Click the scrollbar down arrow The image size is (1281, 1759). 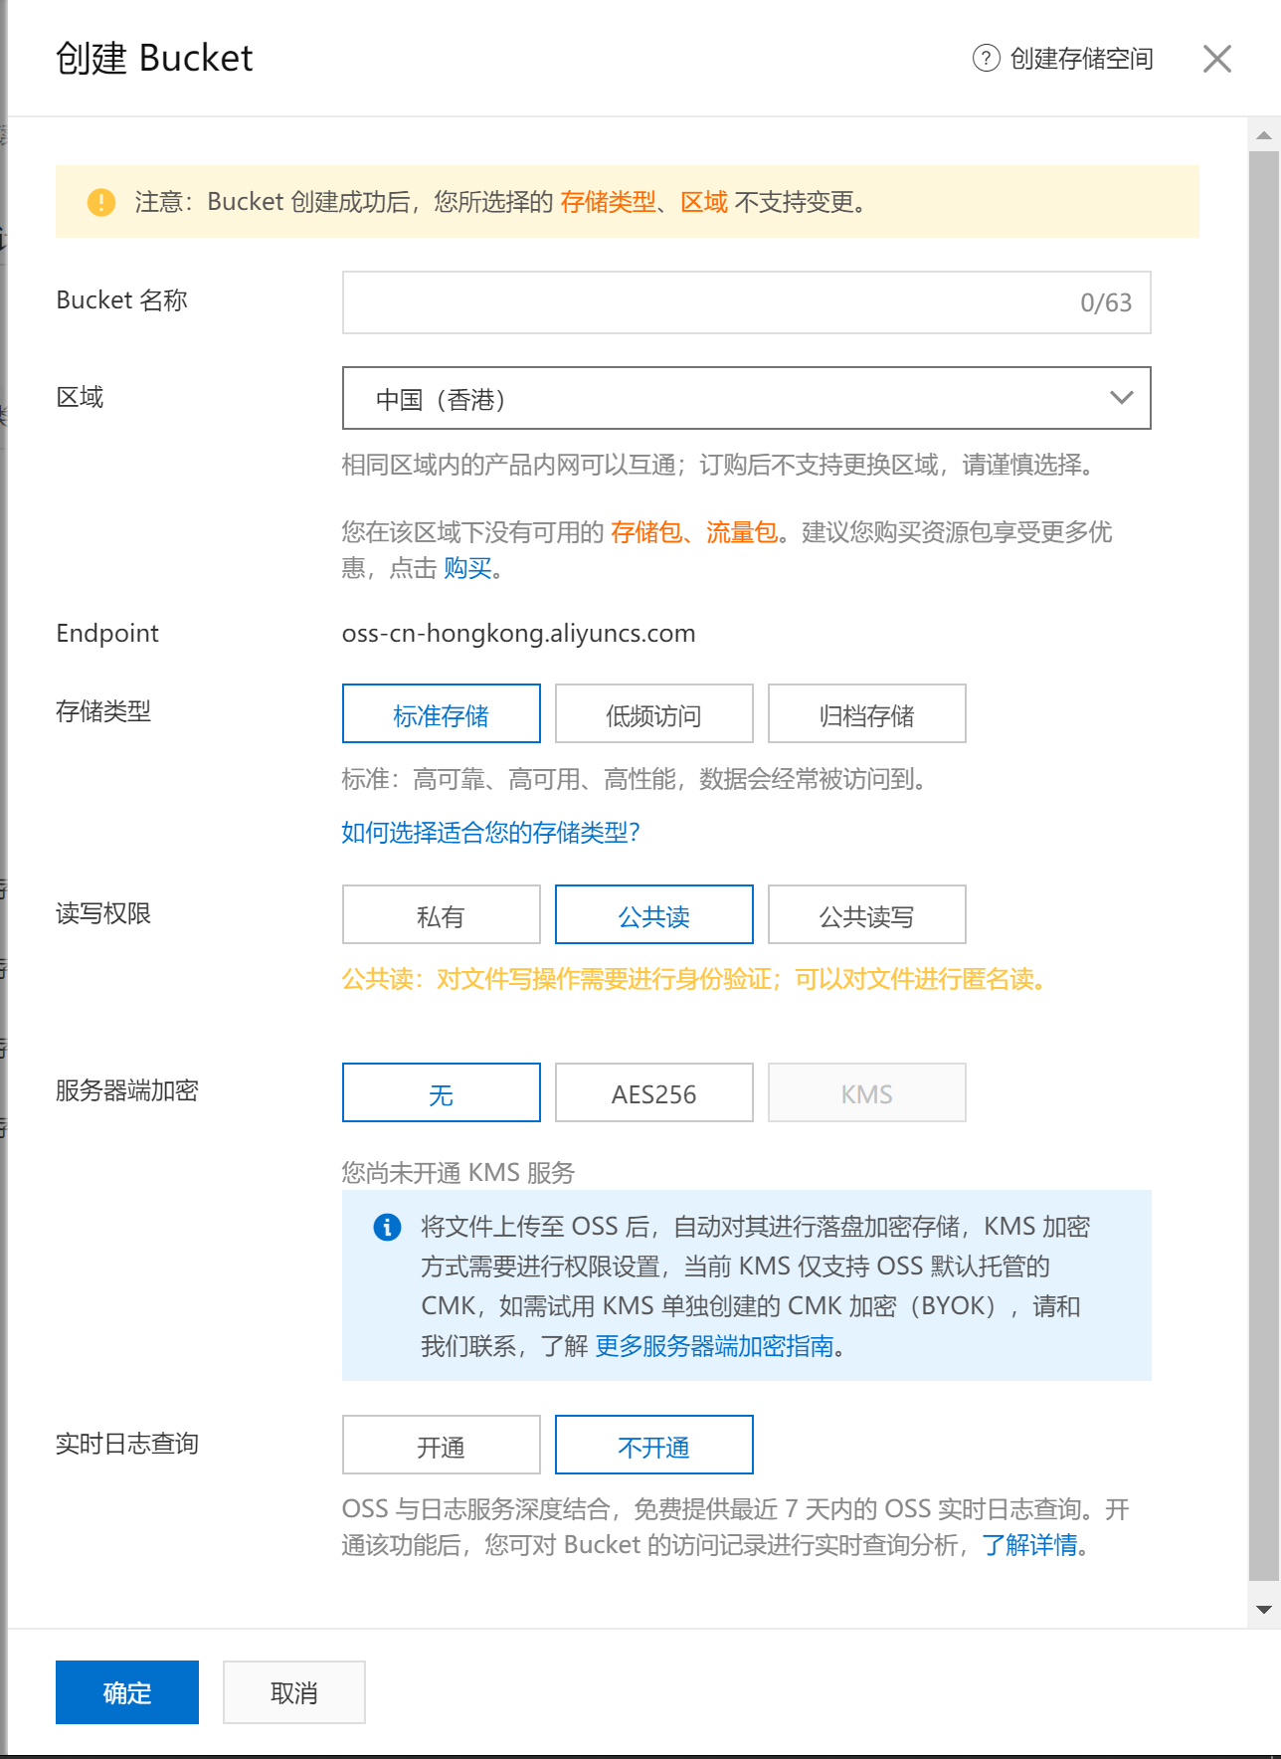click(1263, 1609)
